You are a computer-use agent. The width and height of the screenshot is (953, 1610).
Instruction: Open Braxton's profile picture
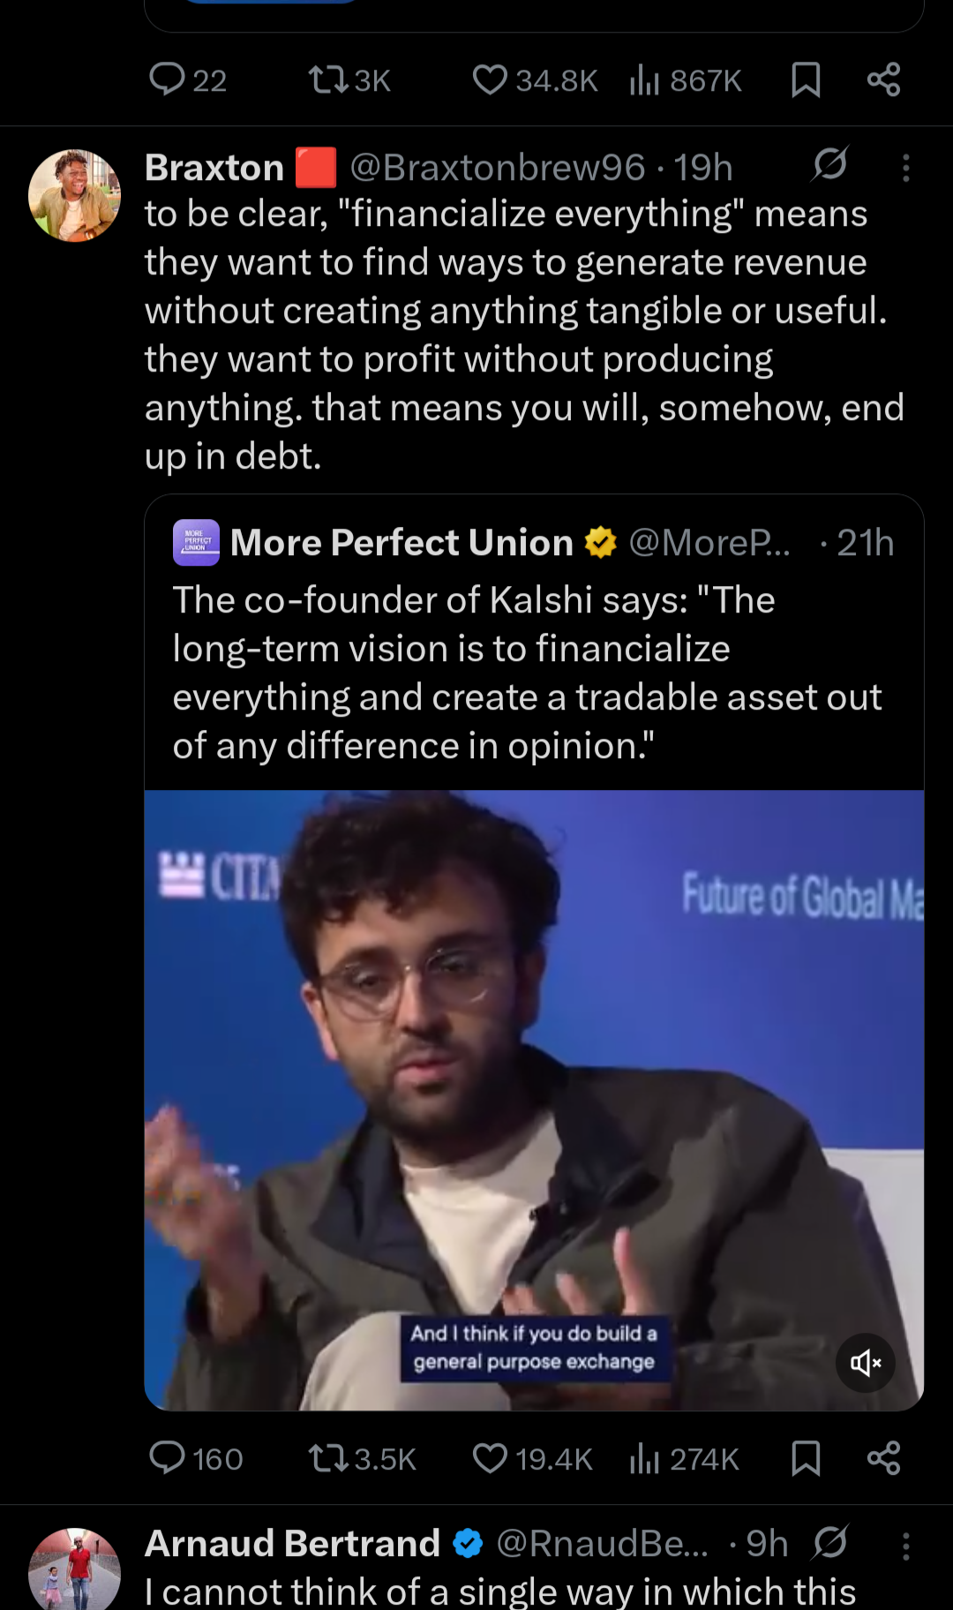pos(75,195)
